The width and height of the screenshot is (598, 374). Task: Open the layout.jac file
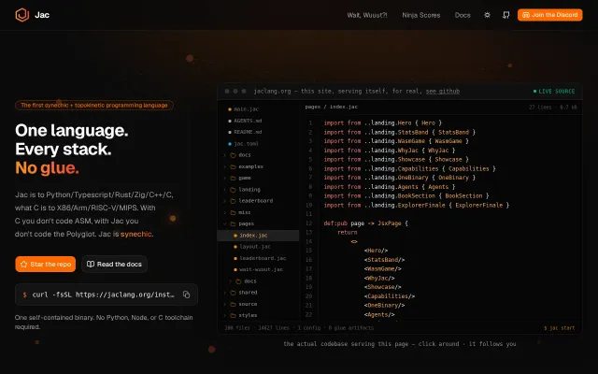click(255, 247)
